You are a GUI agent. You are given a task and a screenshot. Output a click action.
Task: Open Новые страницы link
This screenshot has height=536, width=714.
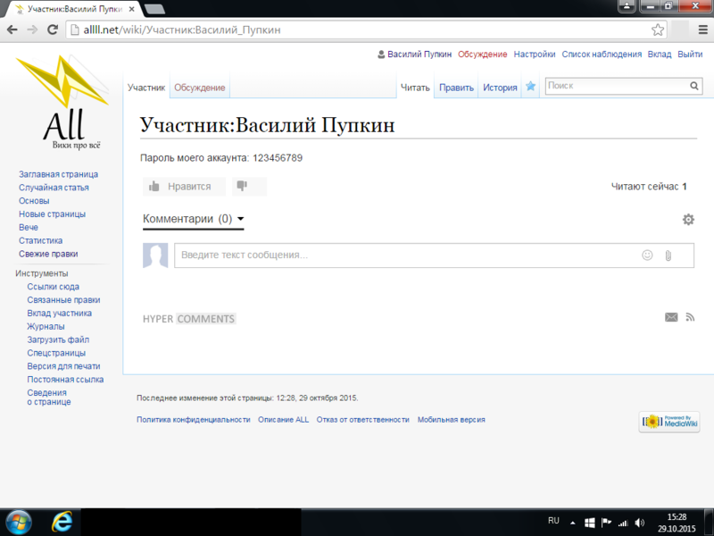click(52, 214)
